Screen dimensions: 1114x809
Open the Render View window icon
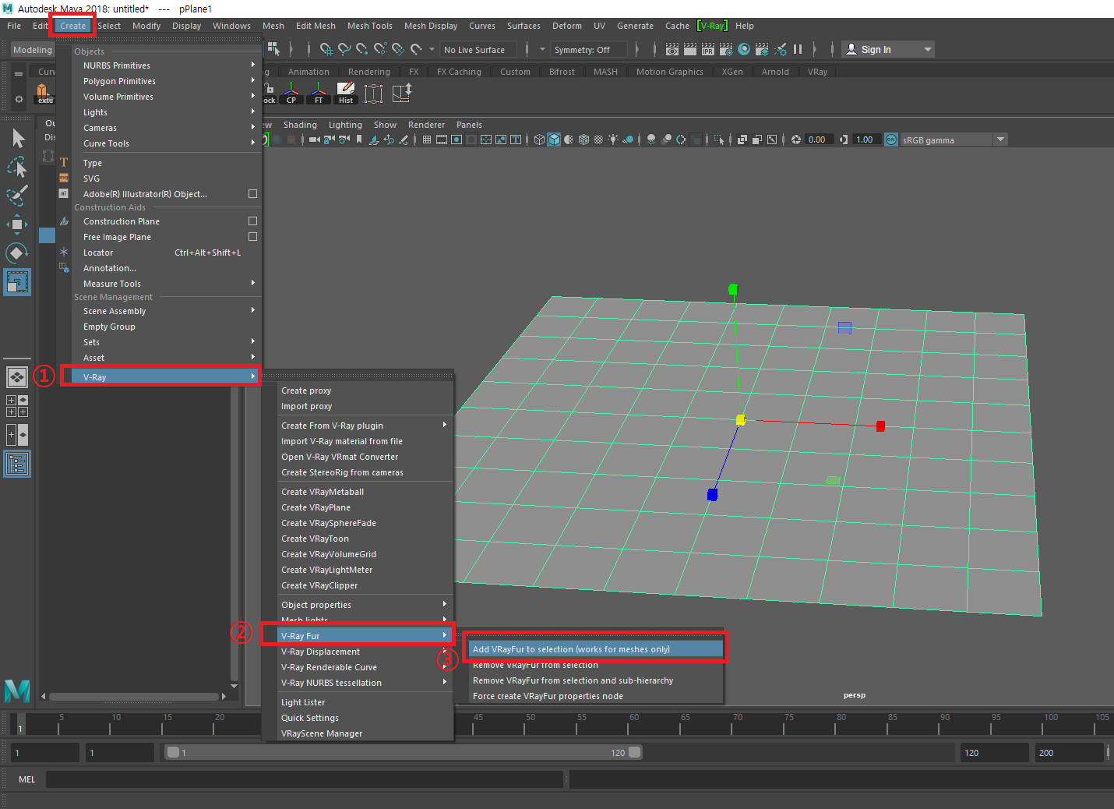672,49
